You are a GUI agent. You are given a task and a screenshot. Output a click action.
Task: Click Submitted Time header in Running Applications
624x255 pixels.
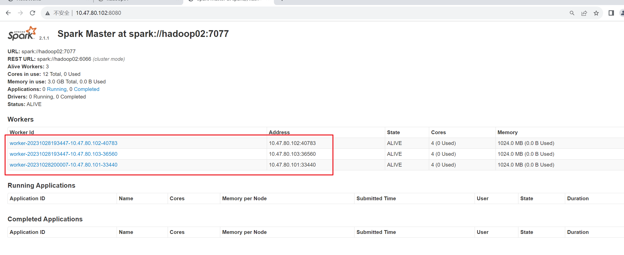376,198
